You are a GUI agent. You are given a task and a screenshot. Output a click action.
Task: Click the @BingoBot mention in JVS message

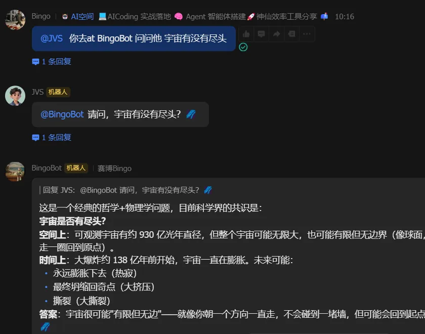pos(62,114)
